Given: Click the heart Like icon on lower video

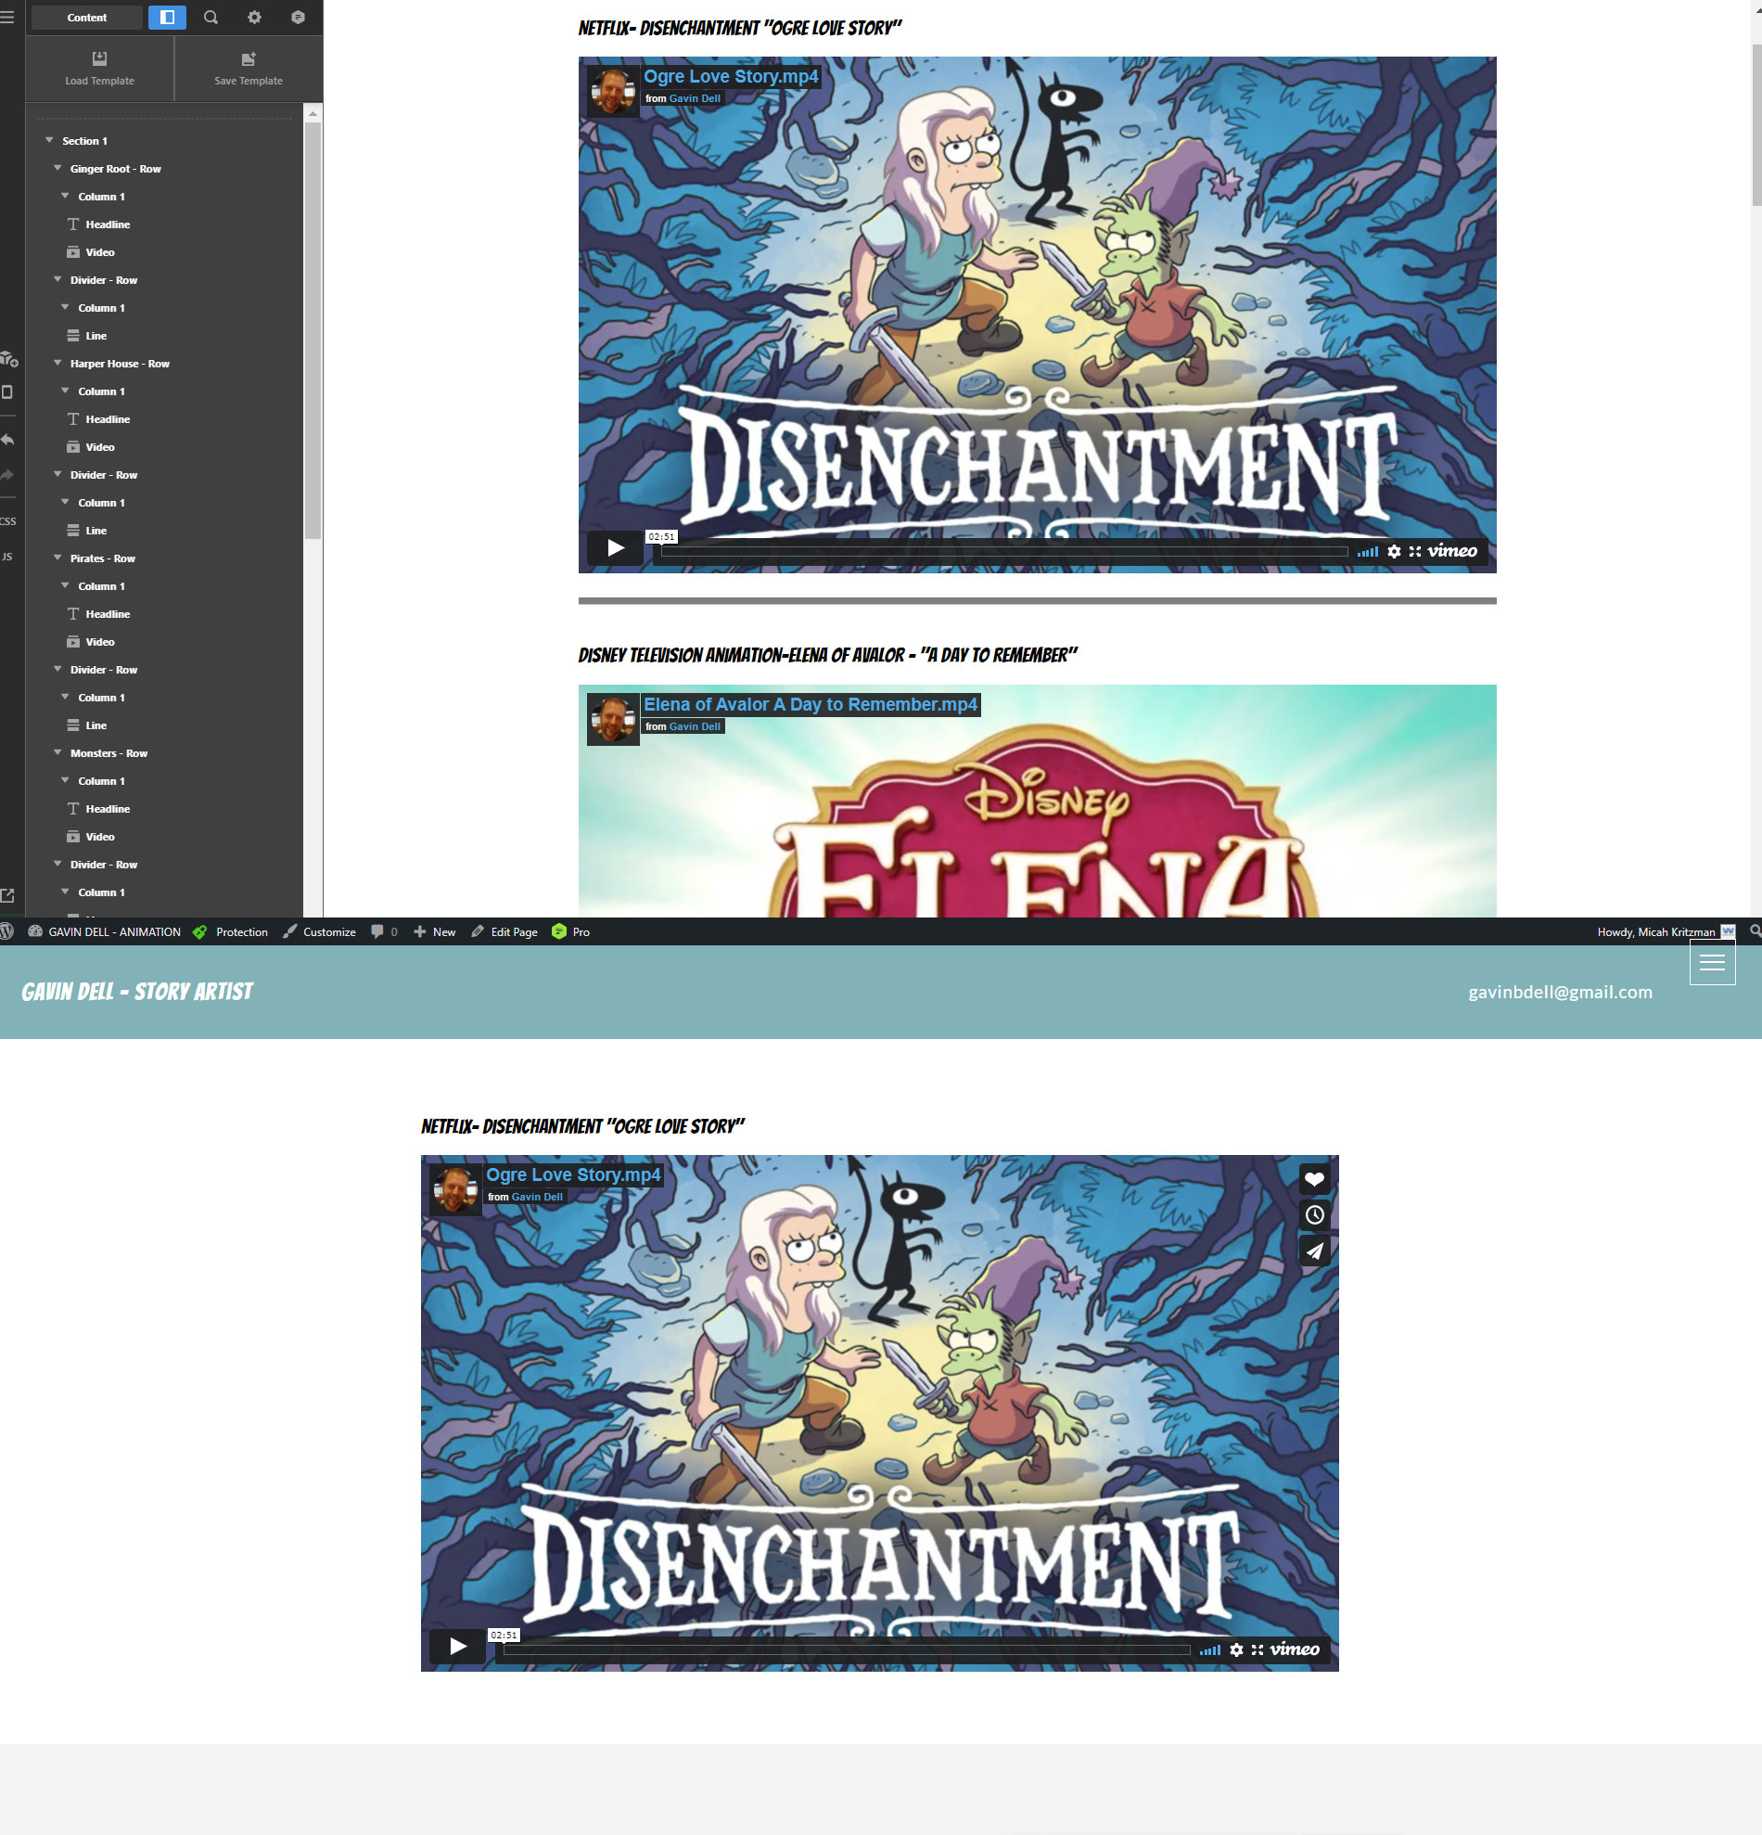Looking at the screenshot, I should click(x=1314, y=1180).
